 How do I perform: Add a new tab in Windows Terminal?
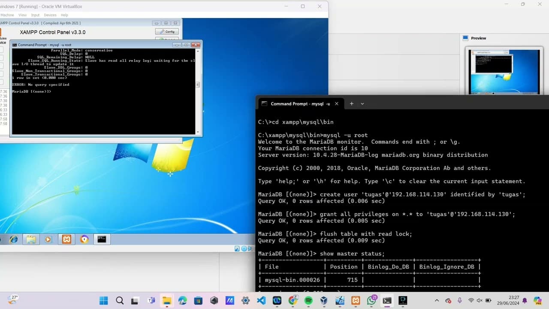(352, 103)
